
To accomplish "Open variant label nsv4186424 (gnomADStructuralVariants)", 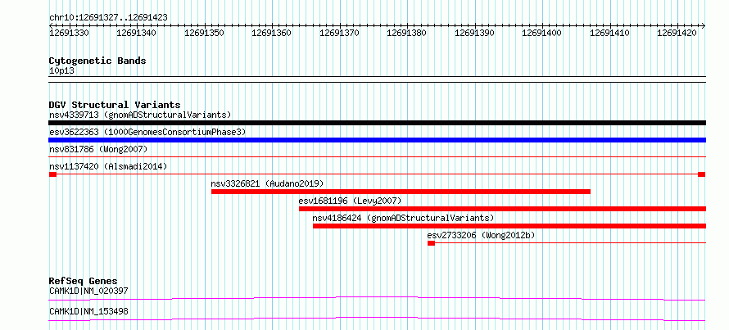I will pos(403,218).
